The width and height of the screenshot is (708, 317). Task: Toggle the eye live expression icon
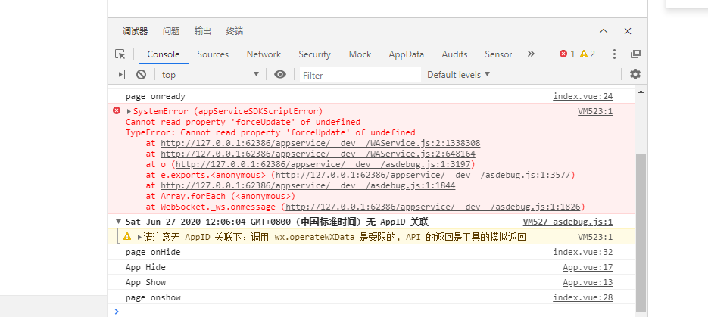click(x=280, y=74)
